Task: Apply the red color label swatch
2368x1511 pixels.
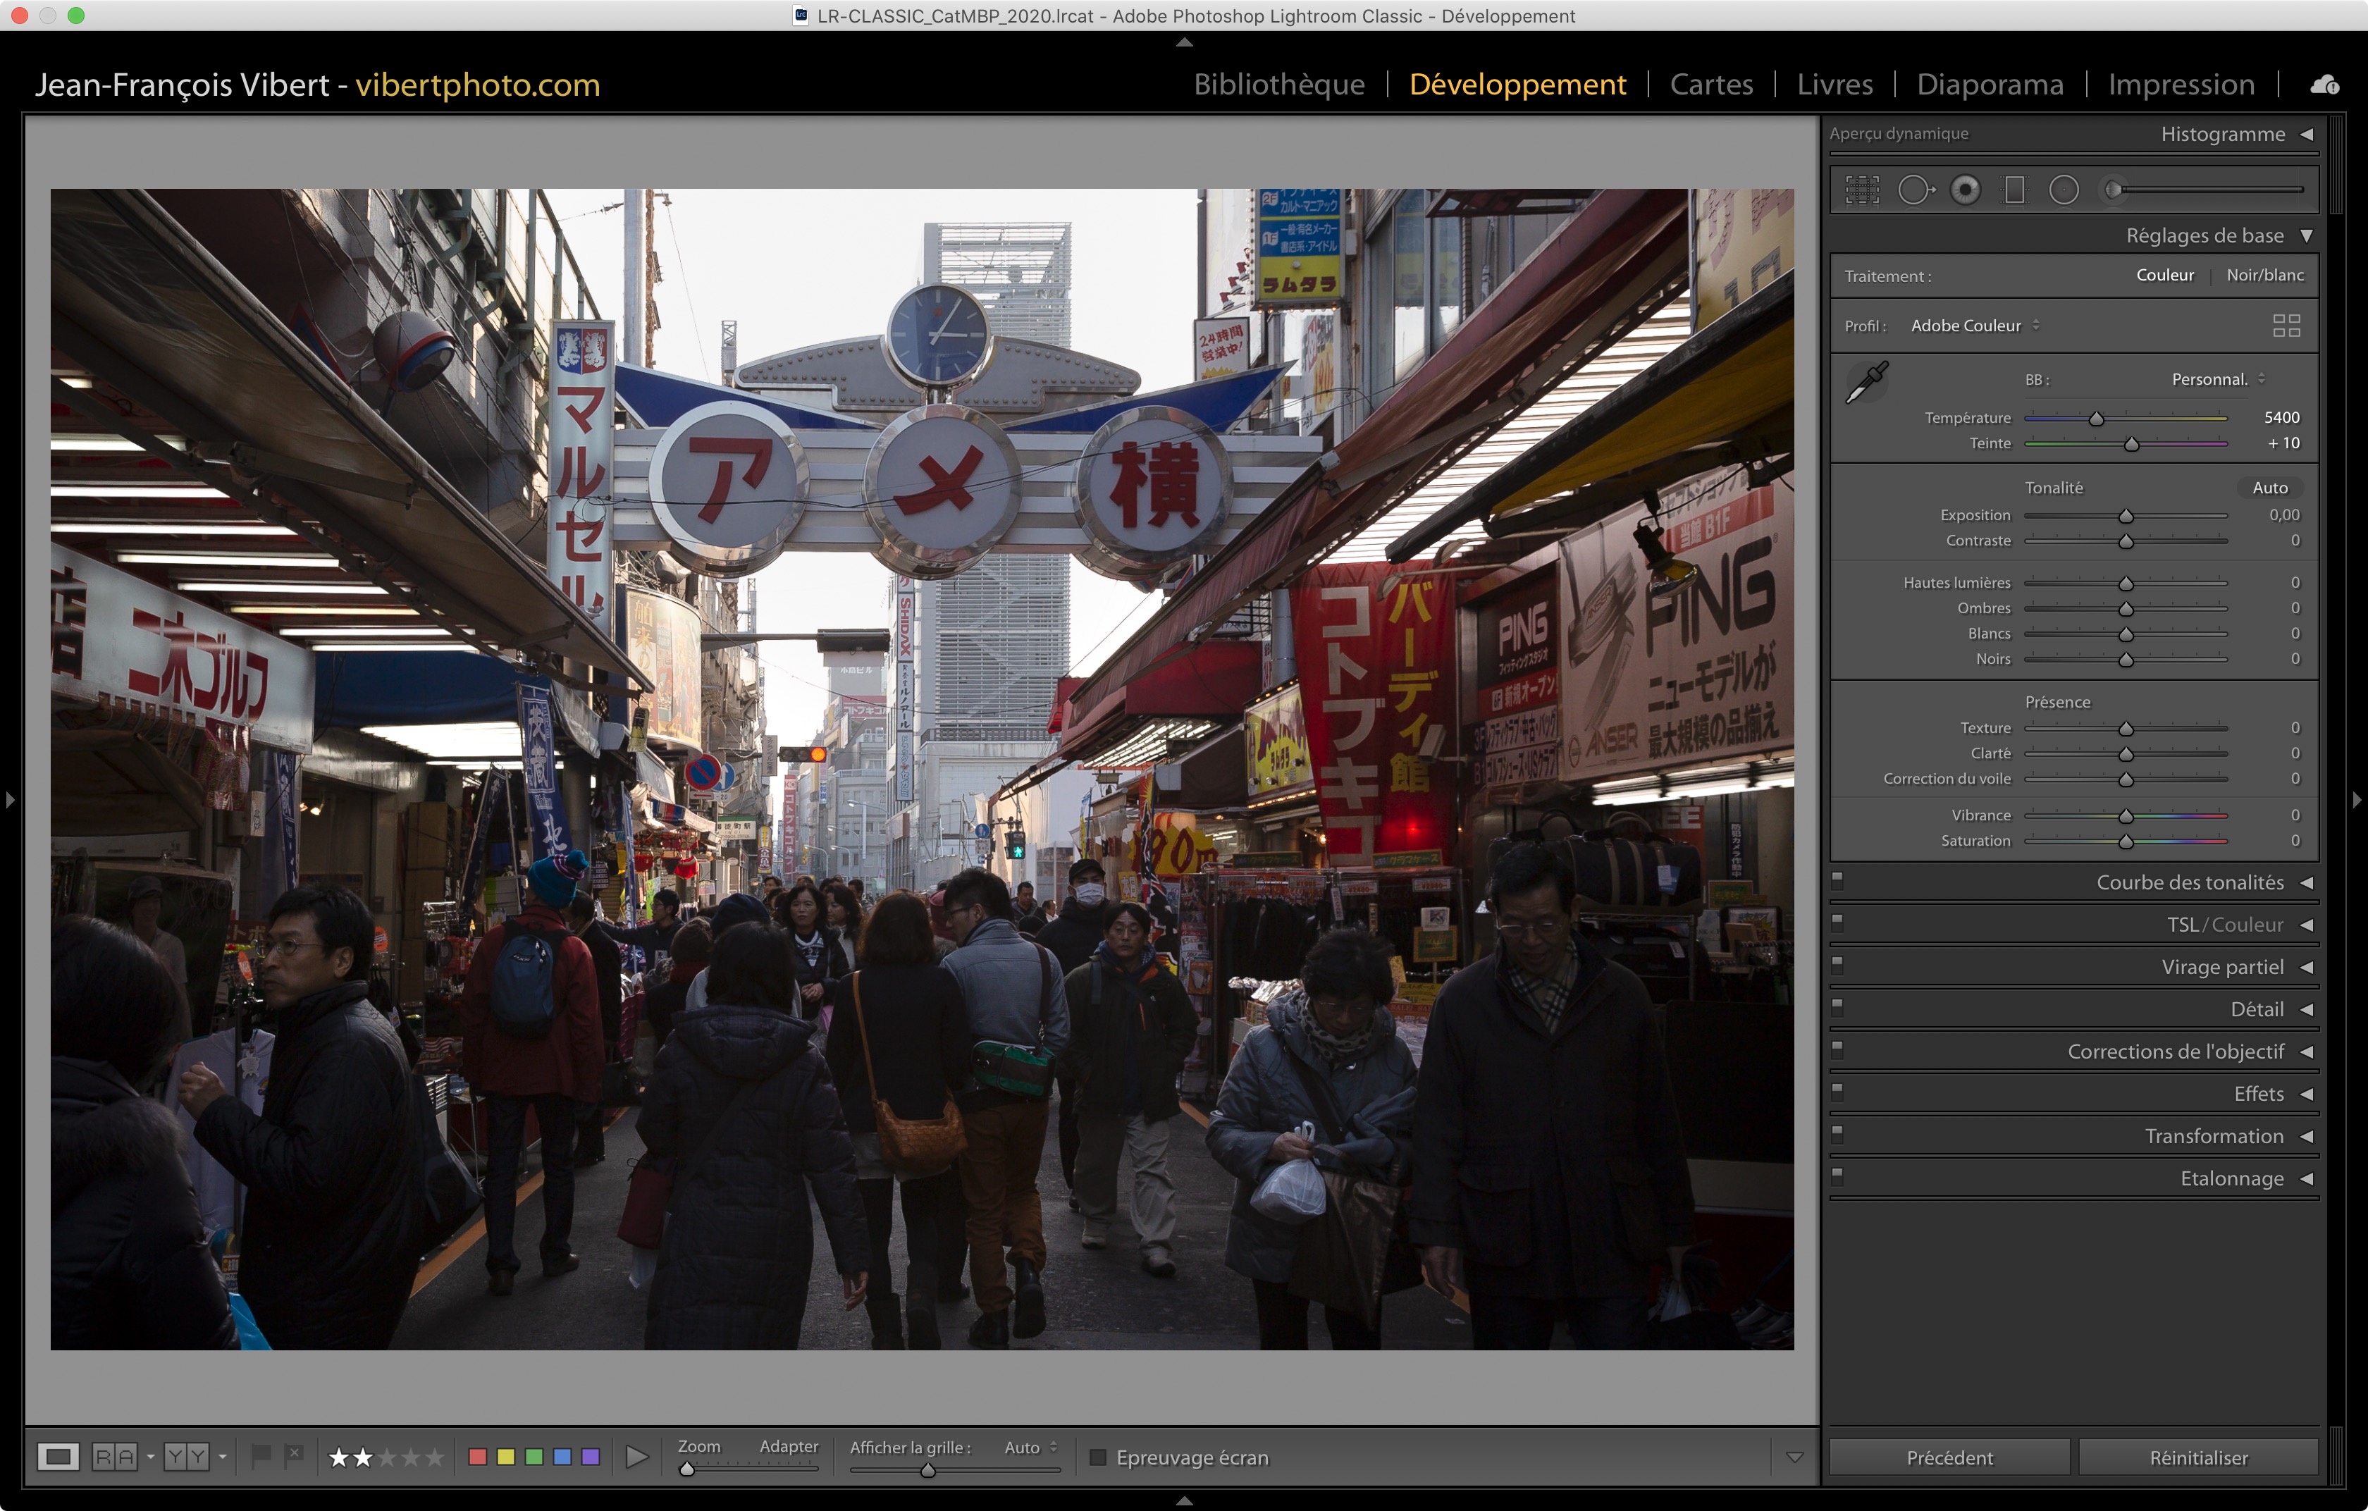Action: [x=478, y=1457]
